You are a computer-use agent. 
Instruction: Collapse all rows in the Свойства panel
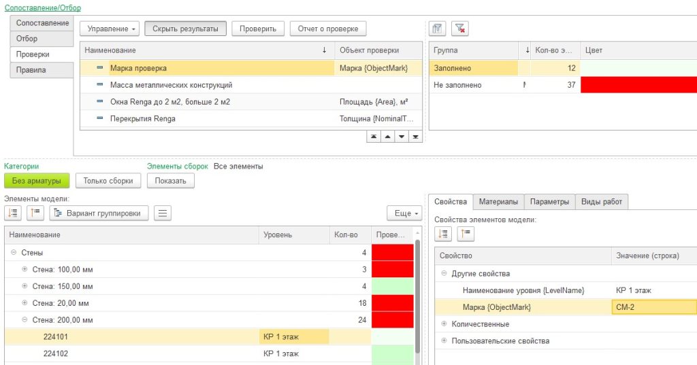[x=466, y=234]
